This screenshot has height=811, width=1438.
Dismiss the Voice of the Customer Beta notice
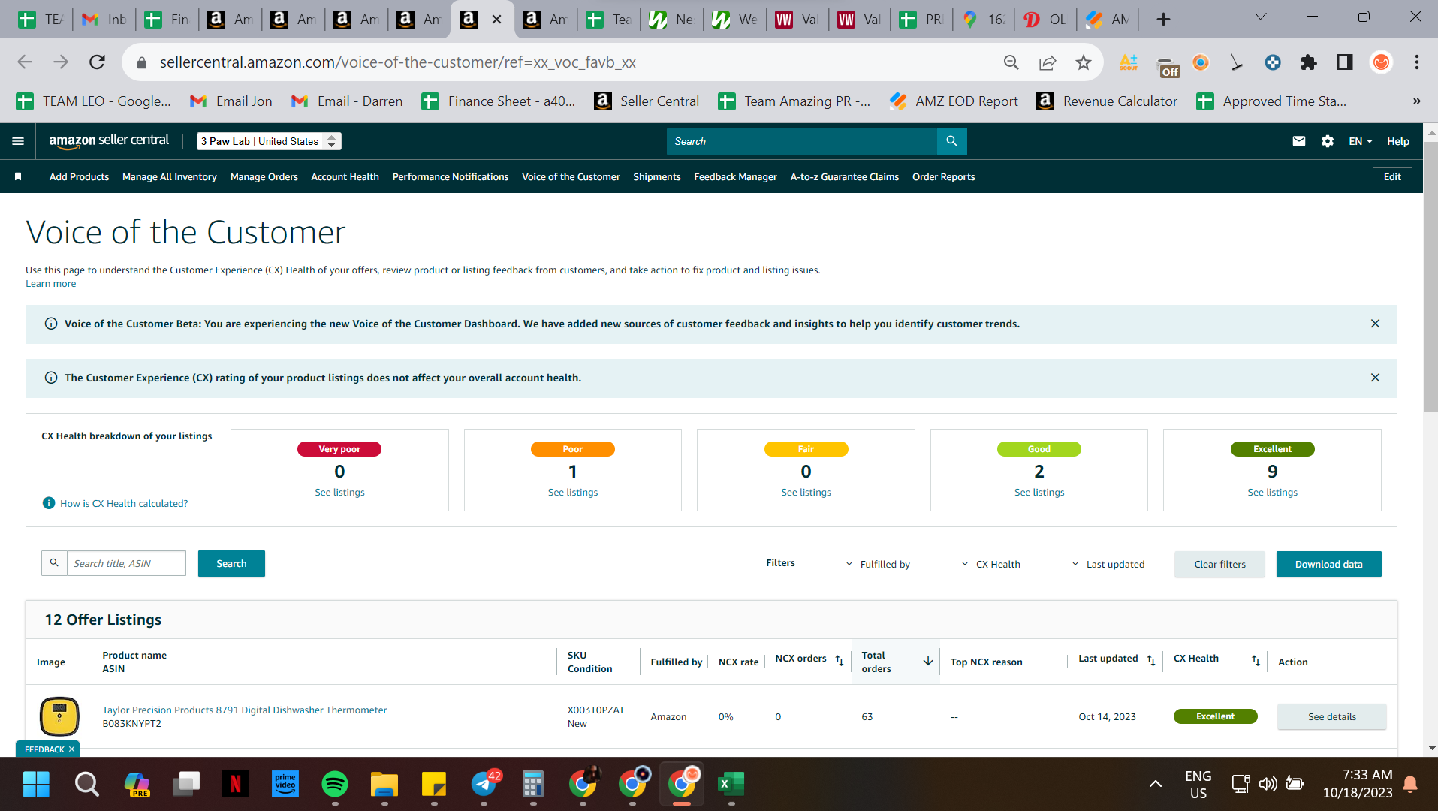[1375, 324]
